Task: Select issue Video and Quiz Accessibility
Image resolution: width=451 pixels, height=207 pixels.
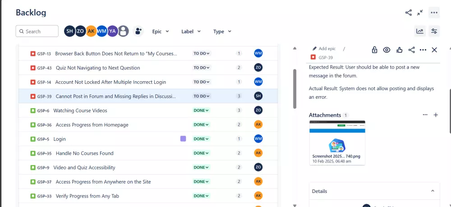Action: click(84, 167)
